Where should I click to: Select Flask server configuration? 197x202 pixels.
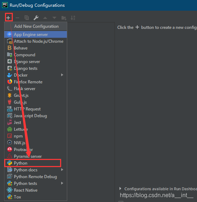[36, 89]
